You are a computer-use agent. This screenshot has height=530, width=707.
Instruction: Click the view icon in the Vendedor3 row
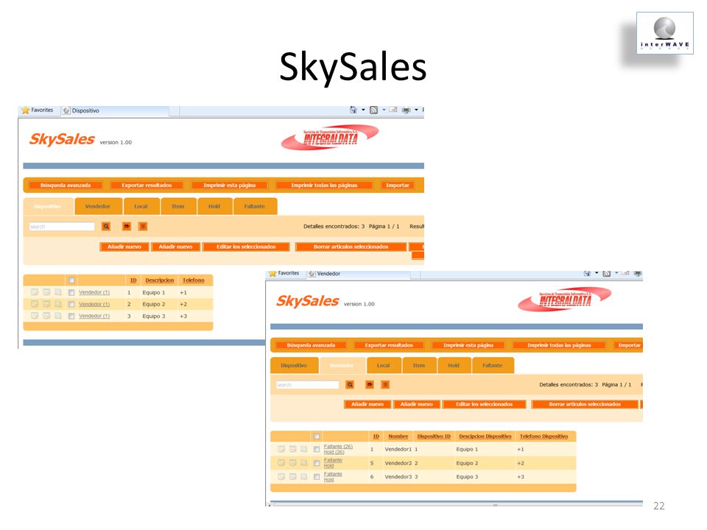(304, 476)
